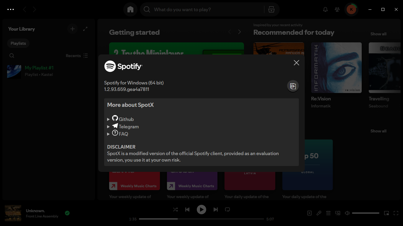Open the Miniplayer
The image size is (403, 226).
(x=386, y=213)
